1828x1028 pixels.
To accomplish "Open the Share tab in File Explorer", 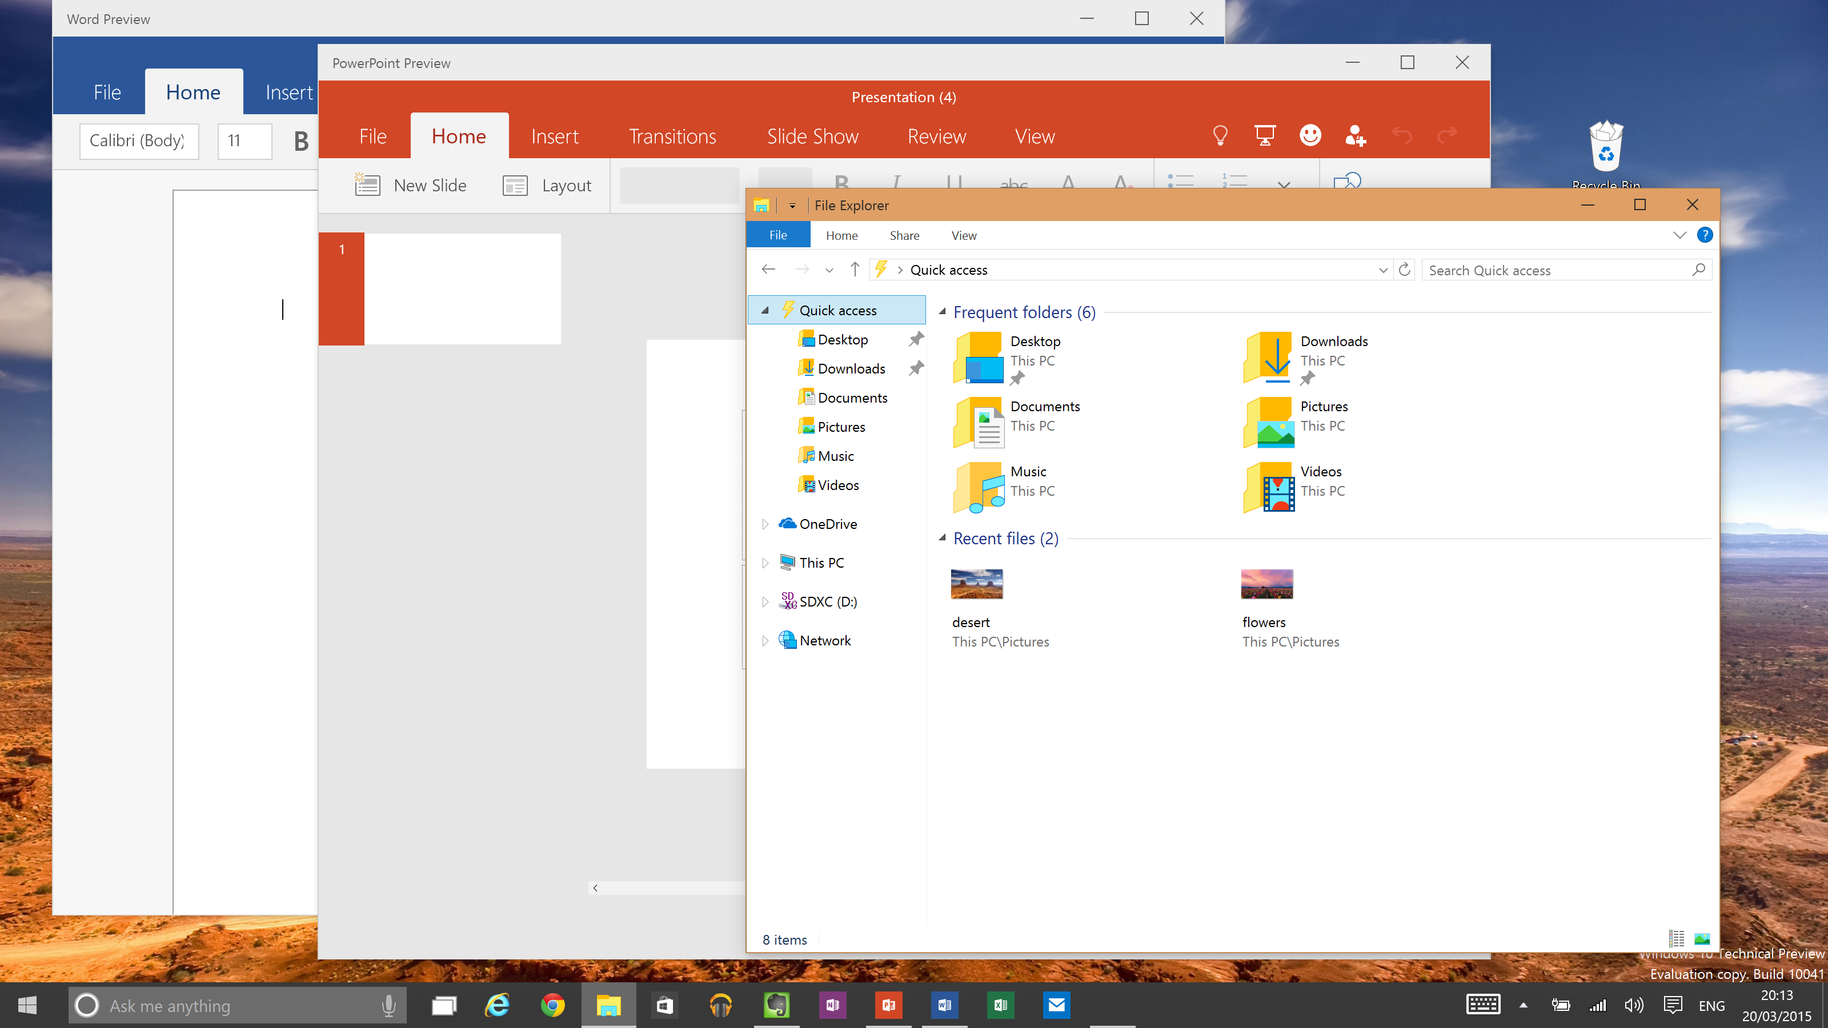I will [x=904, y=235].
